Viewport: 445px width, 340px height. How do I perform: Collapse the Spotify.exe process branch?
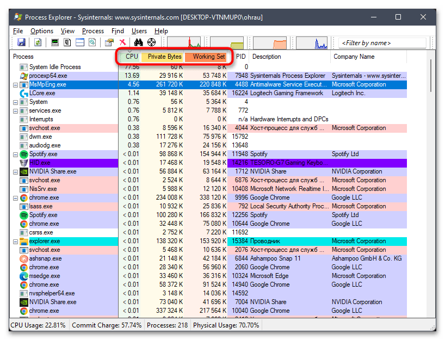click(15, 154)
